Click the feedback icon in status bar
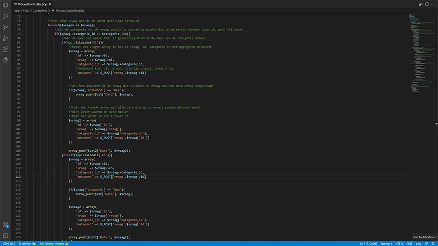 click(426, 243)
